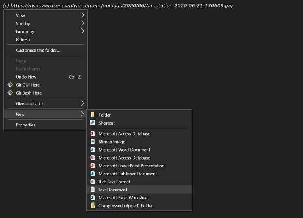Expand the Group by submenu arrow
This screenshot has height=218, width=303.
[83, 31]
